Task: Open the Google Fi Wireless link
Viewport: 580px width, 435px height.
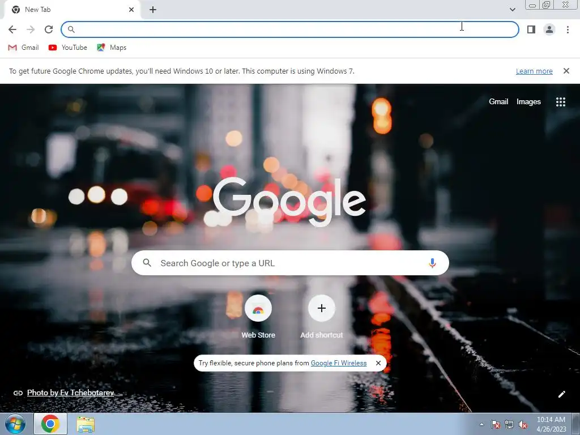Action: point(339,363)
